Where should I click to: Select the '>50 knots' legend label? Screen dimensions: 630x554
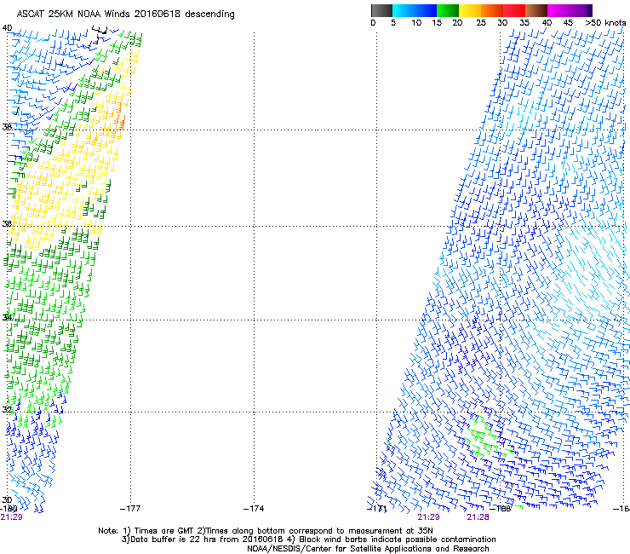(x=605, y=23)
